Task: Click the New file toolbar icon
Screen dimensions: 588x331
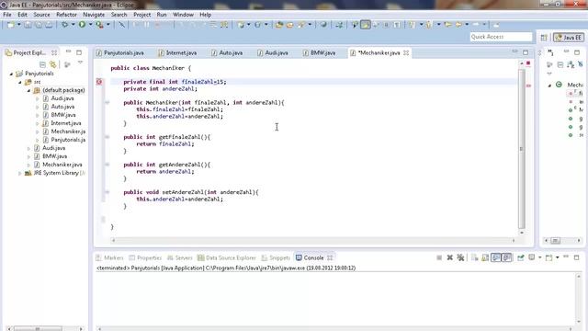Action: 10,25
